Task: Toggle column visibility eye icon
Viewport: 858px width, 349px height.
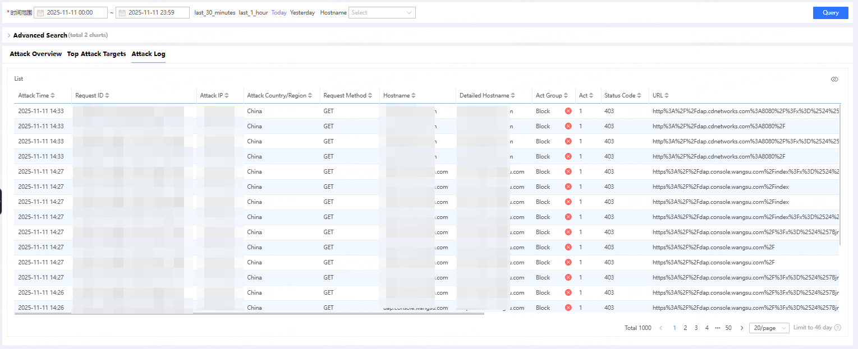Action: [834, 79]
